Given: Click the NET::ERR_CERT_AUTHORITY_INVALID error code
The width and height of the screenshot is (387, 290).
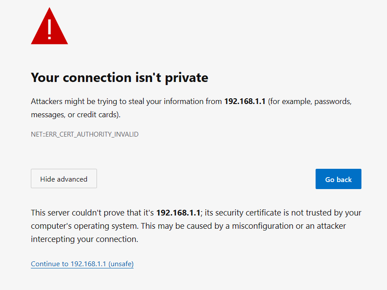Looking at the screenshot, I should tap(85, 134).
